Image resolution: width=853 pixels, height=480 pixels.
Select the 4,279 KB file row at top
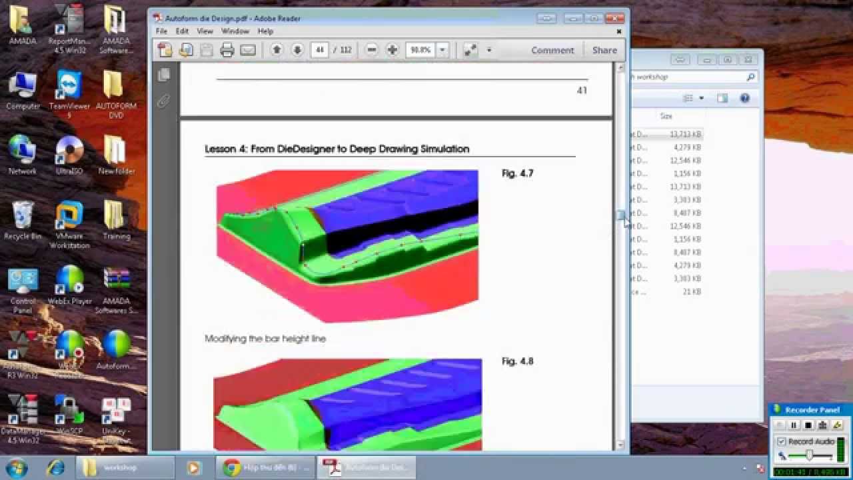click(x=666, y=147)
